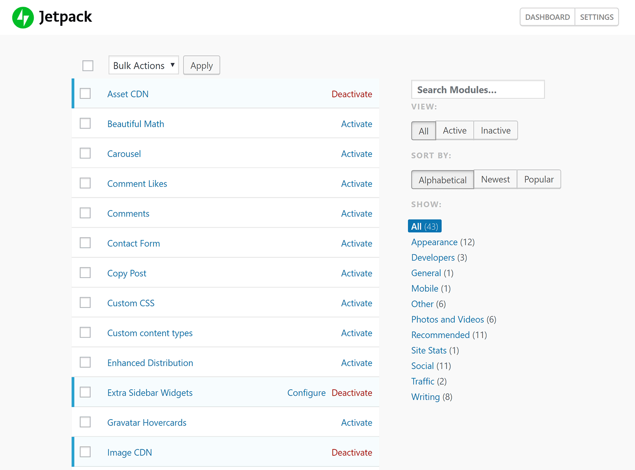Check the Contact Form checkbox
The width and height of the screenshot is (635, 470).
click(x=85, y=243)
